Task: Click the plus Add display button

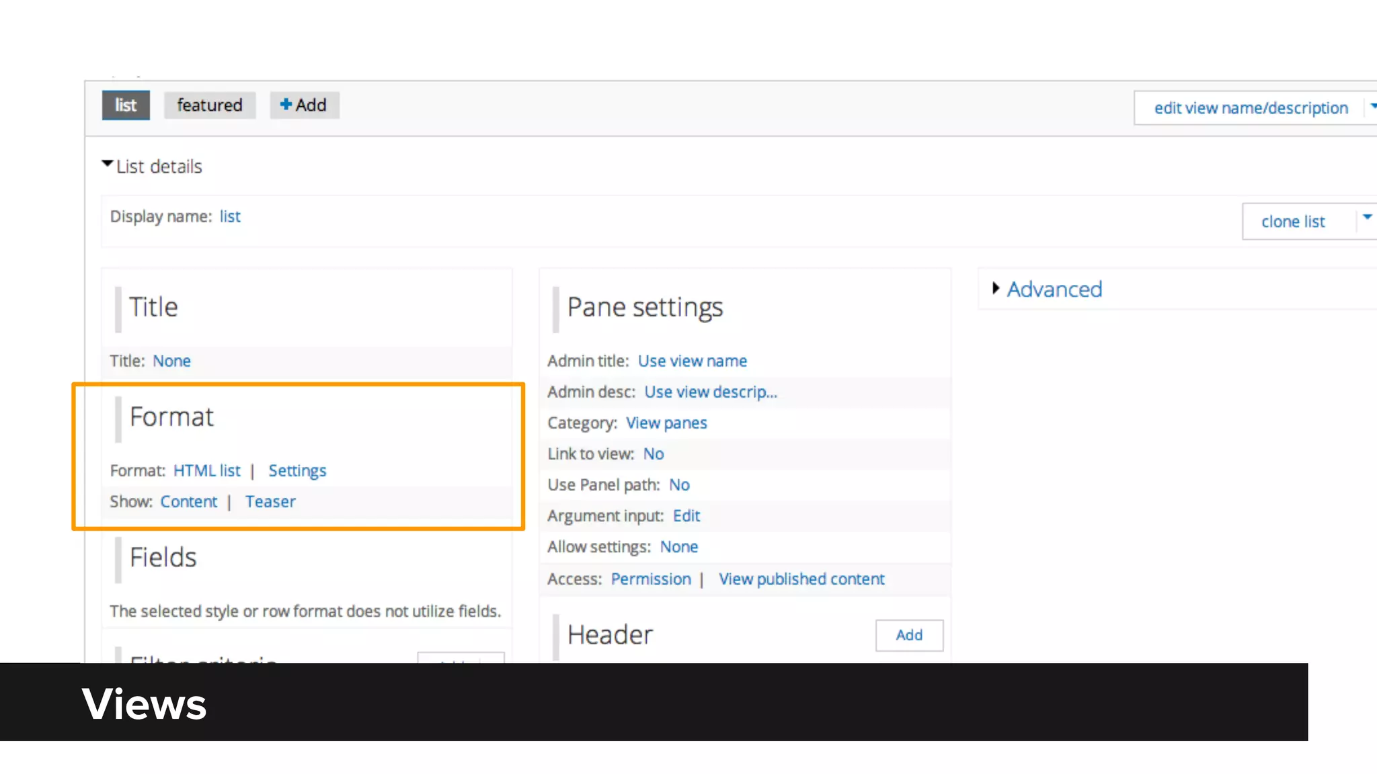Action: pyautogui.click(x=304, y=105)
